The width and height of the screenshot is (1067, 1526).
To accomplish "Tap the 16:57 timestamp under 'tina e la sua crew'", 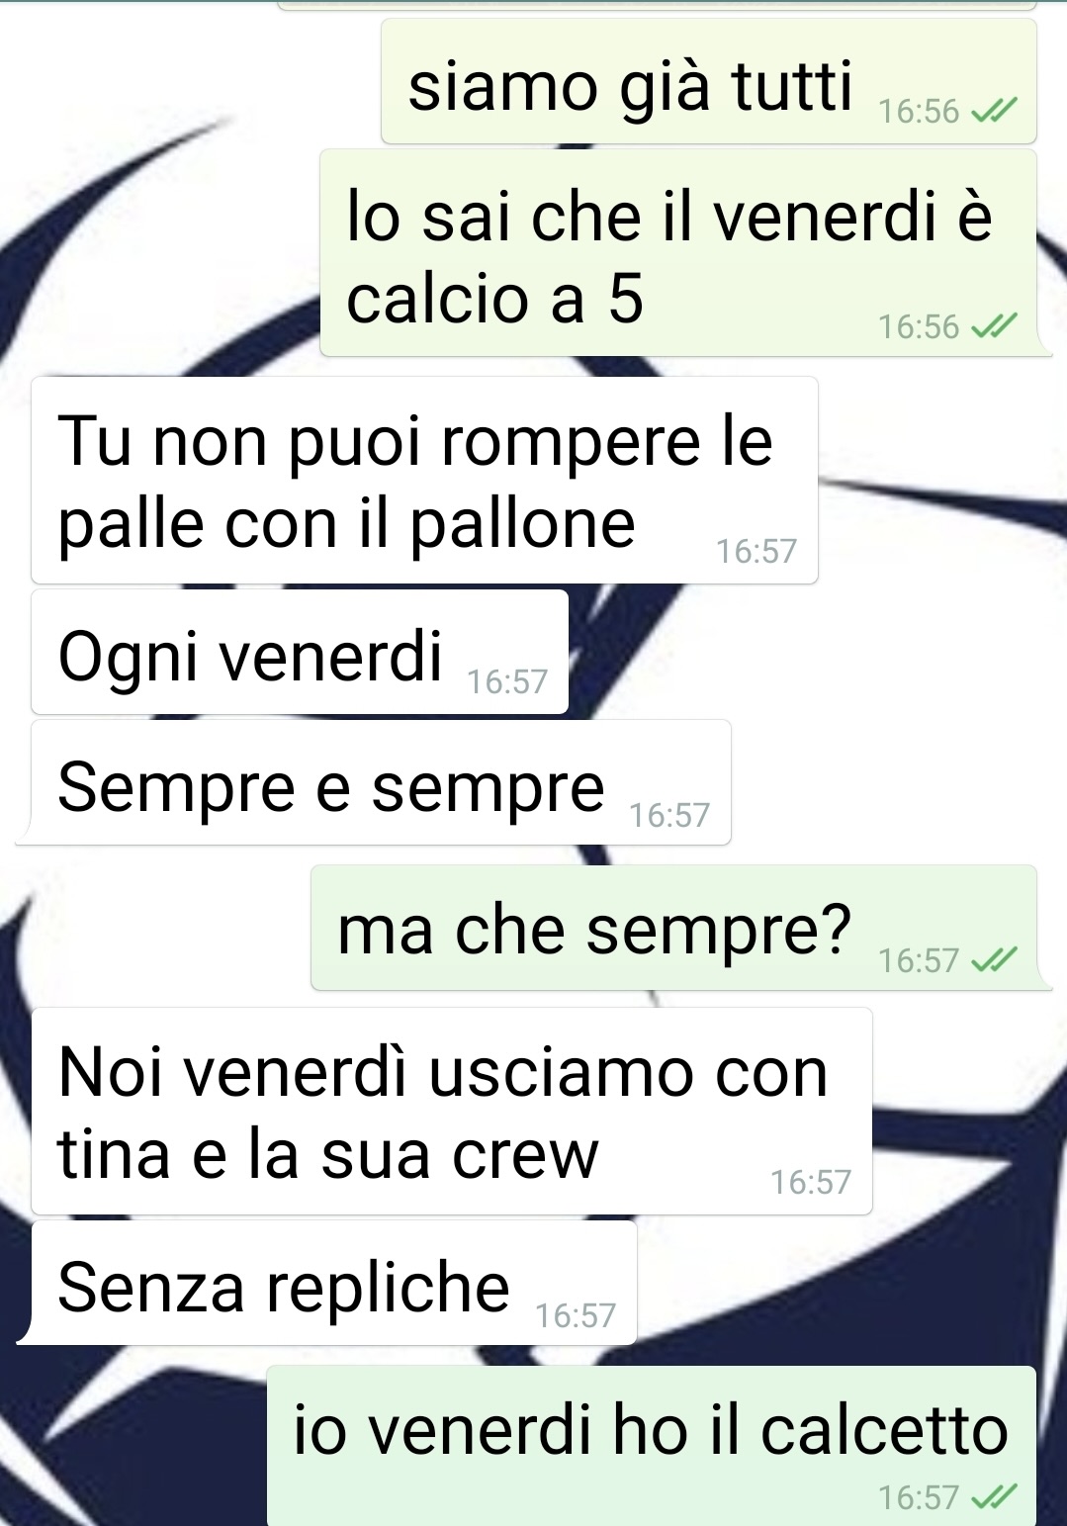I will point(811,1182).
